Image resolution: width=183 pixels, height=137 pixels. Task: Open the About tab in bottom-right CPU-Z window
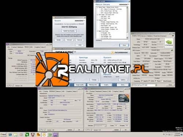pyautogui.click(x=121, y=91)
